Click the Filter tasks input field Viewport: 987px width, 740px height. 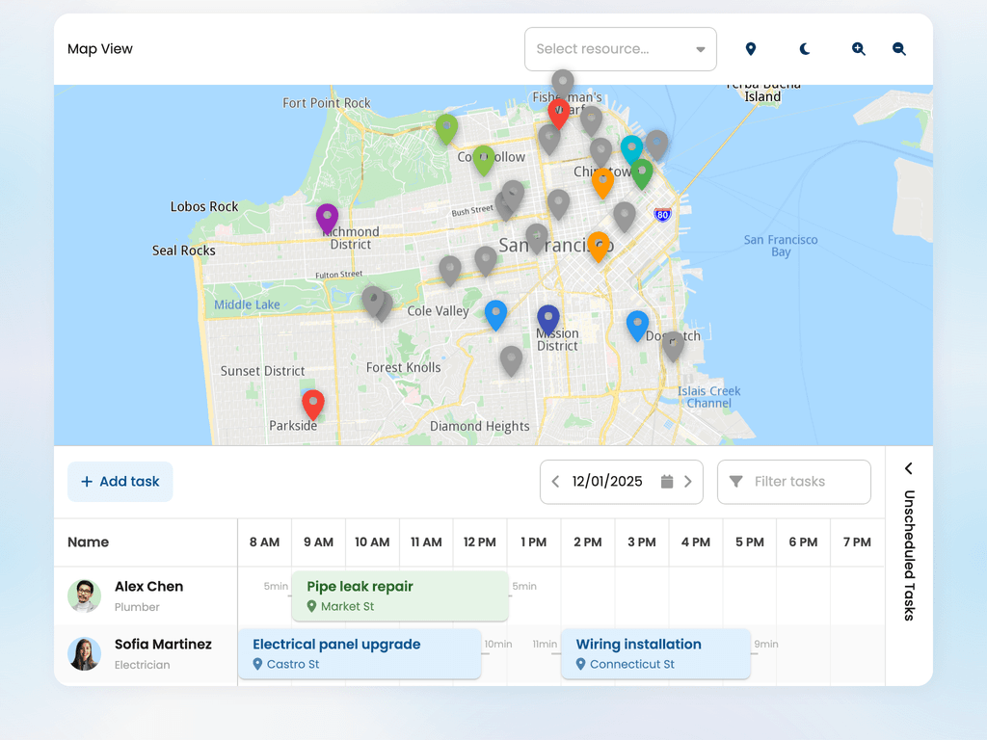pyautogui.click(x=794, y=482)
